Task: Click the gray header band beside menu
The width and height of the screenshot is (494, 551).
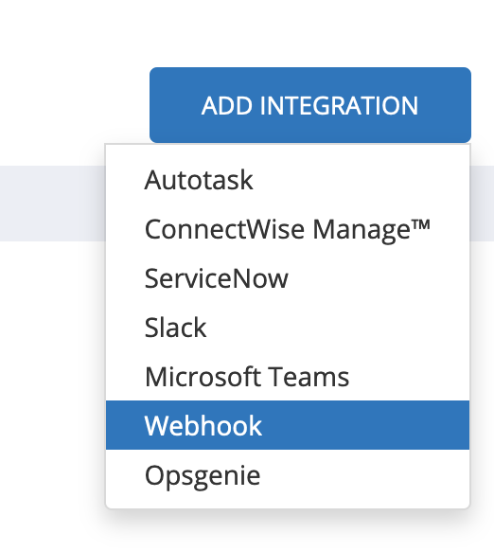Action: (53, 204)
